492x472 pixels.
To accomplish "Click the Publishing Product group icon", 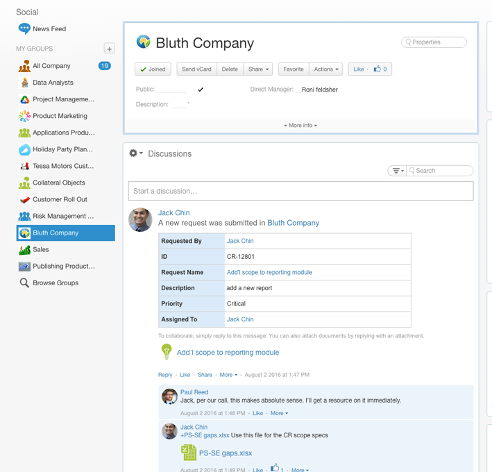I will point(24,266).
